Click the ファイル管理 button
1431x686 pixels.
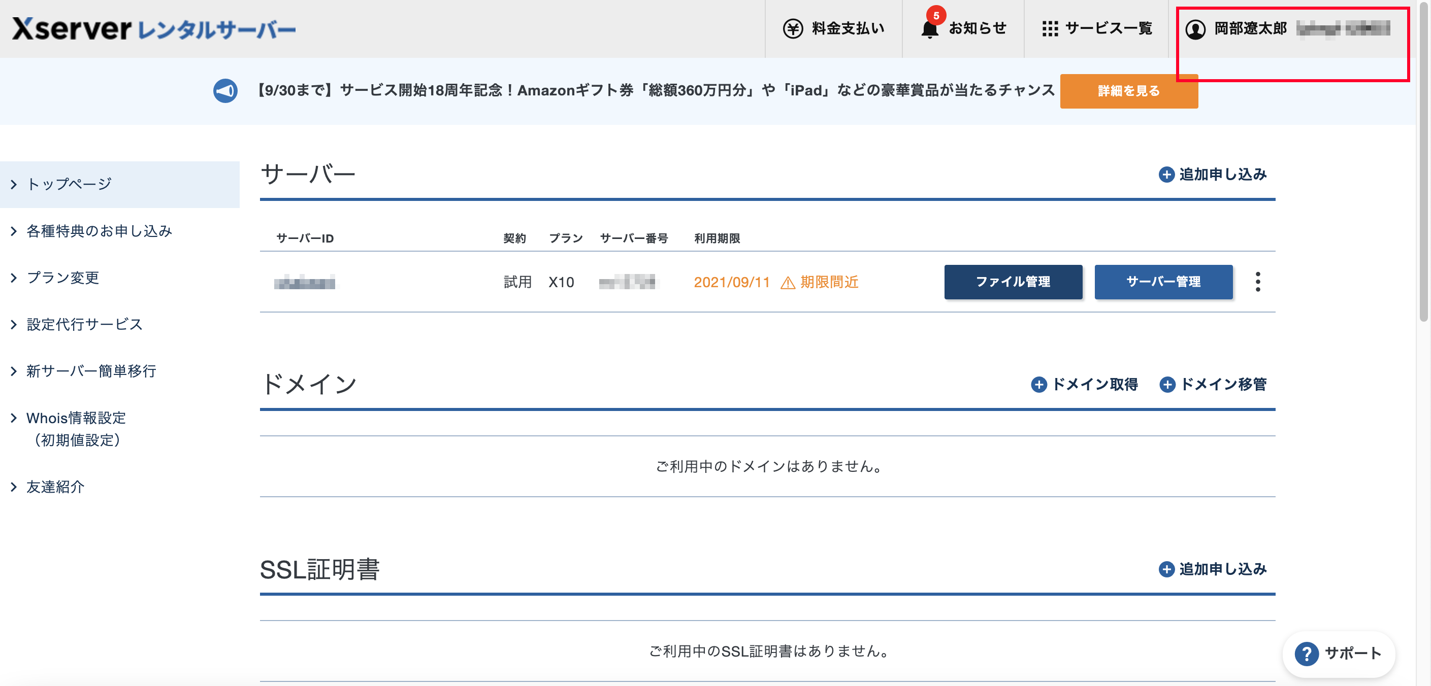(1013, 282)
